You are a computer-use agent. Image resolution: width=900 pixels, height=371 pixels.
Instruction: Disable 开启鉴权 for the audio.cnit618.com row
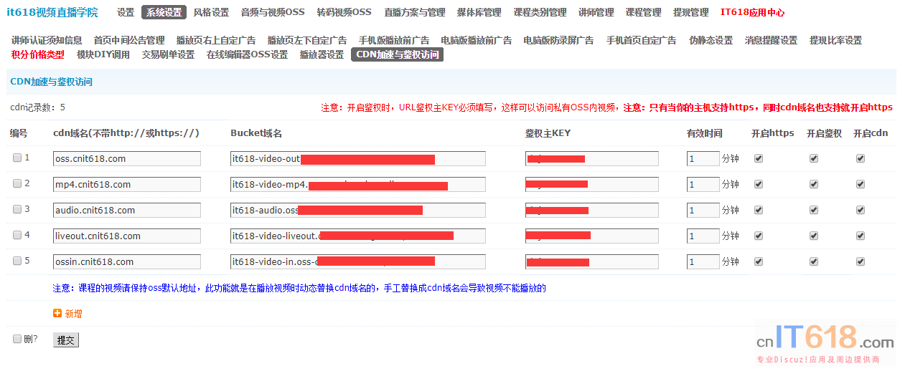click(813, 211)
